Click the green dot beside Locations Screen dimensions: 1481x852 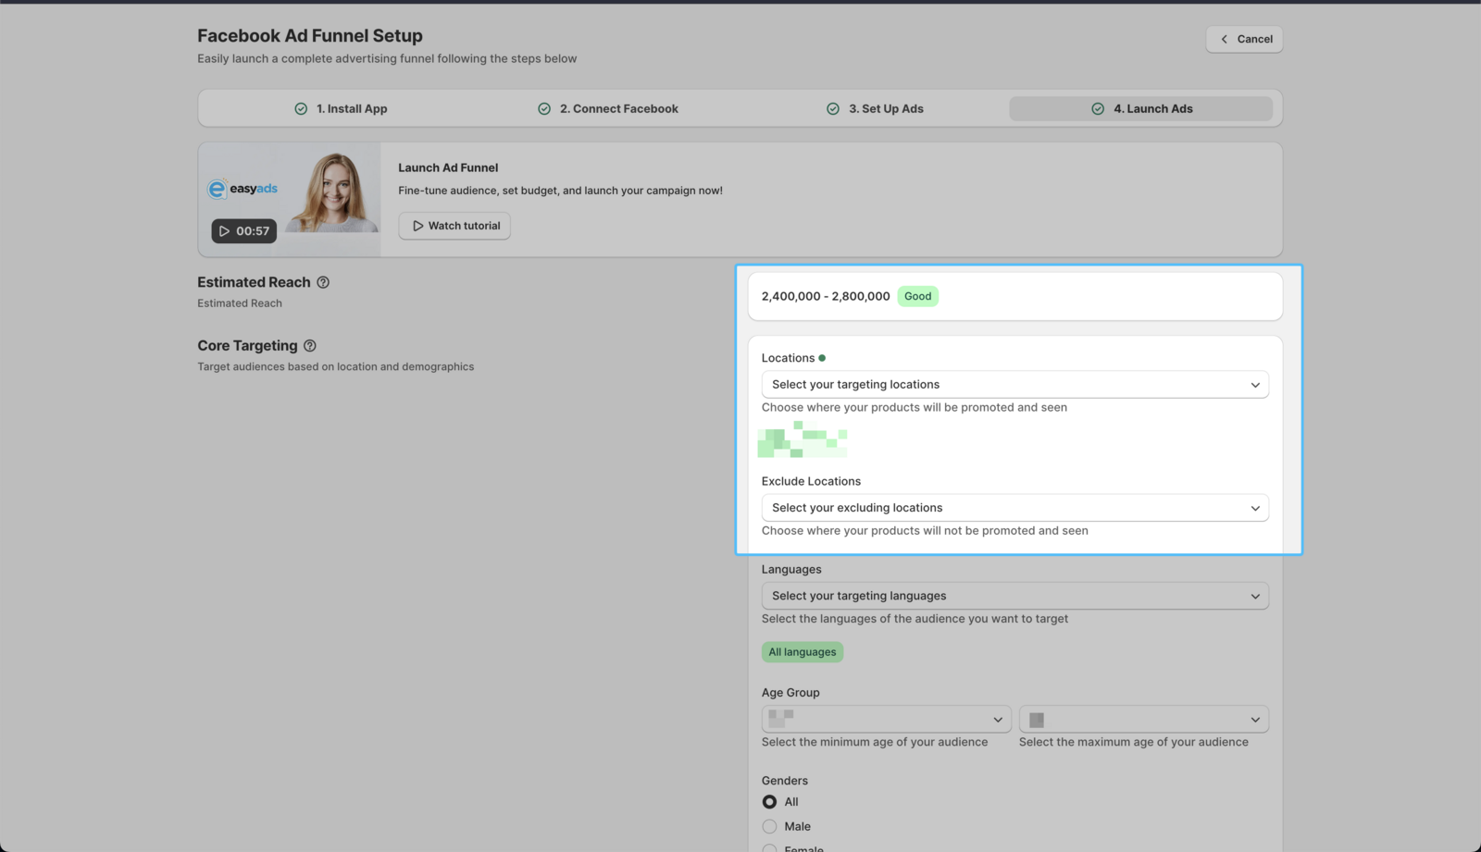click(822, 358)
